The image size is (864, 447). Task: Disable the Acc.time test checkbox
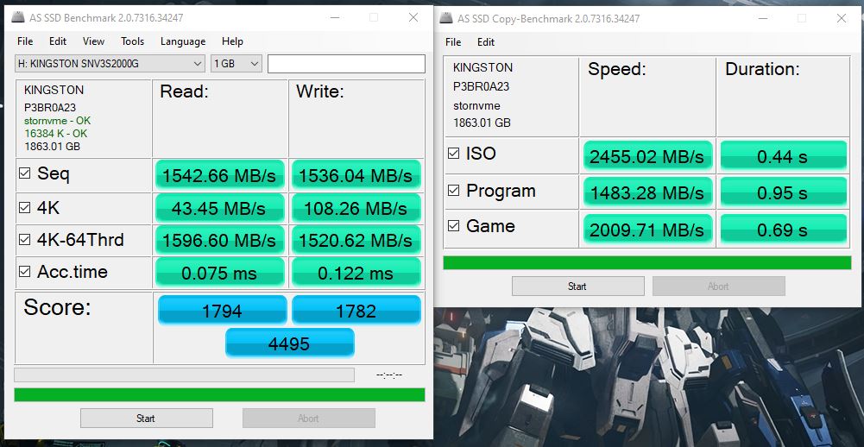pos(25,273)
